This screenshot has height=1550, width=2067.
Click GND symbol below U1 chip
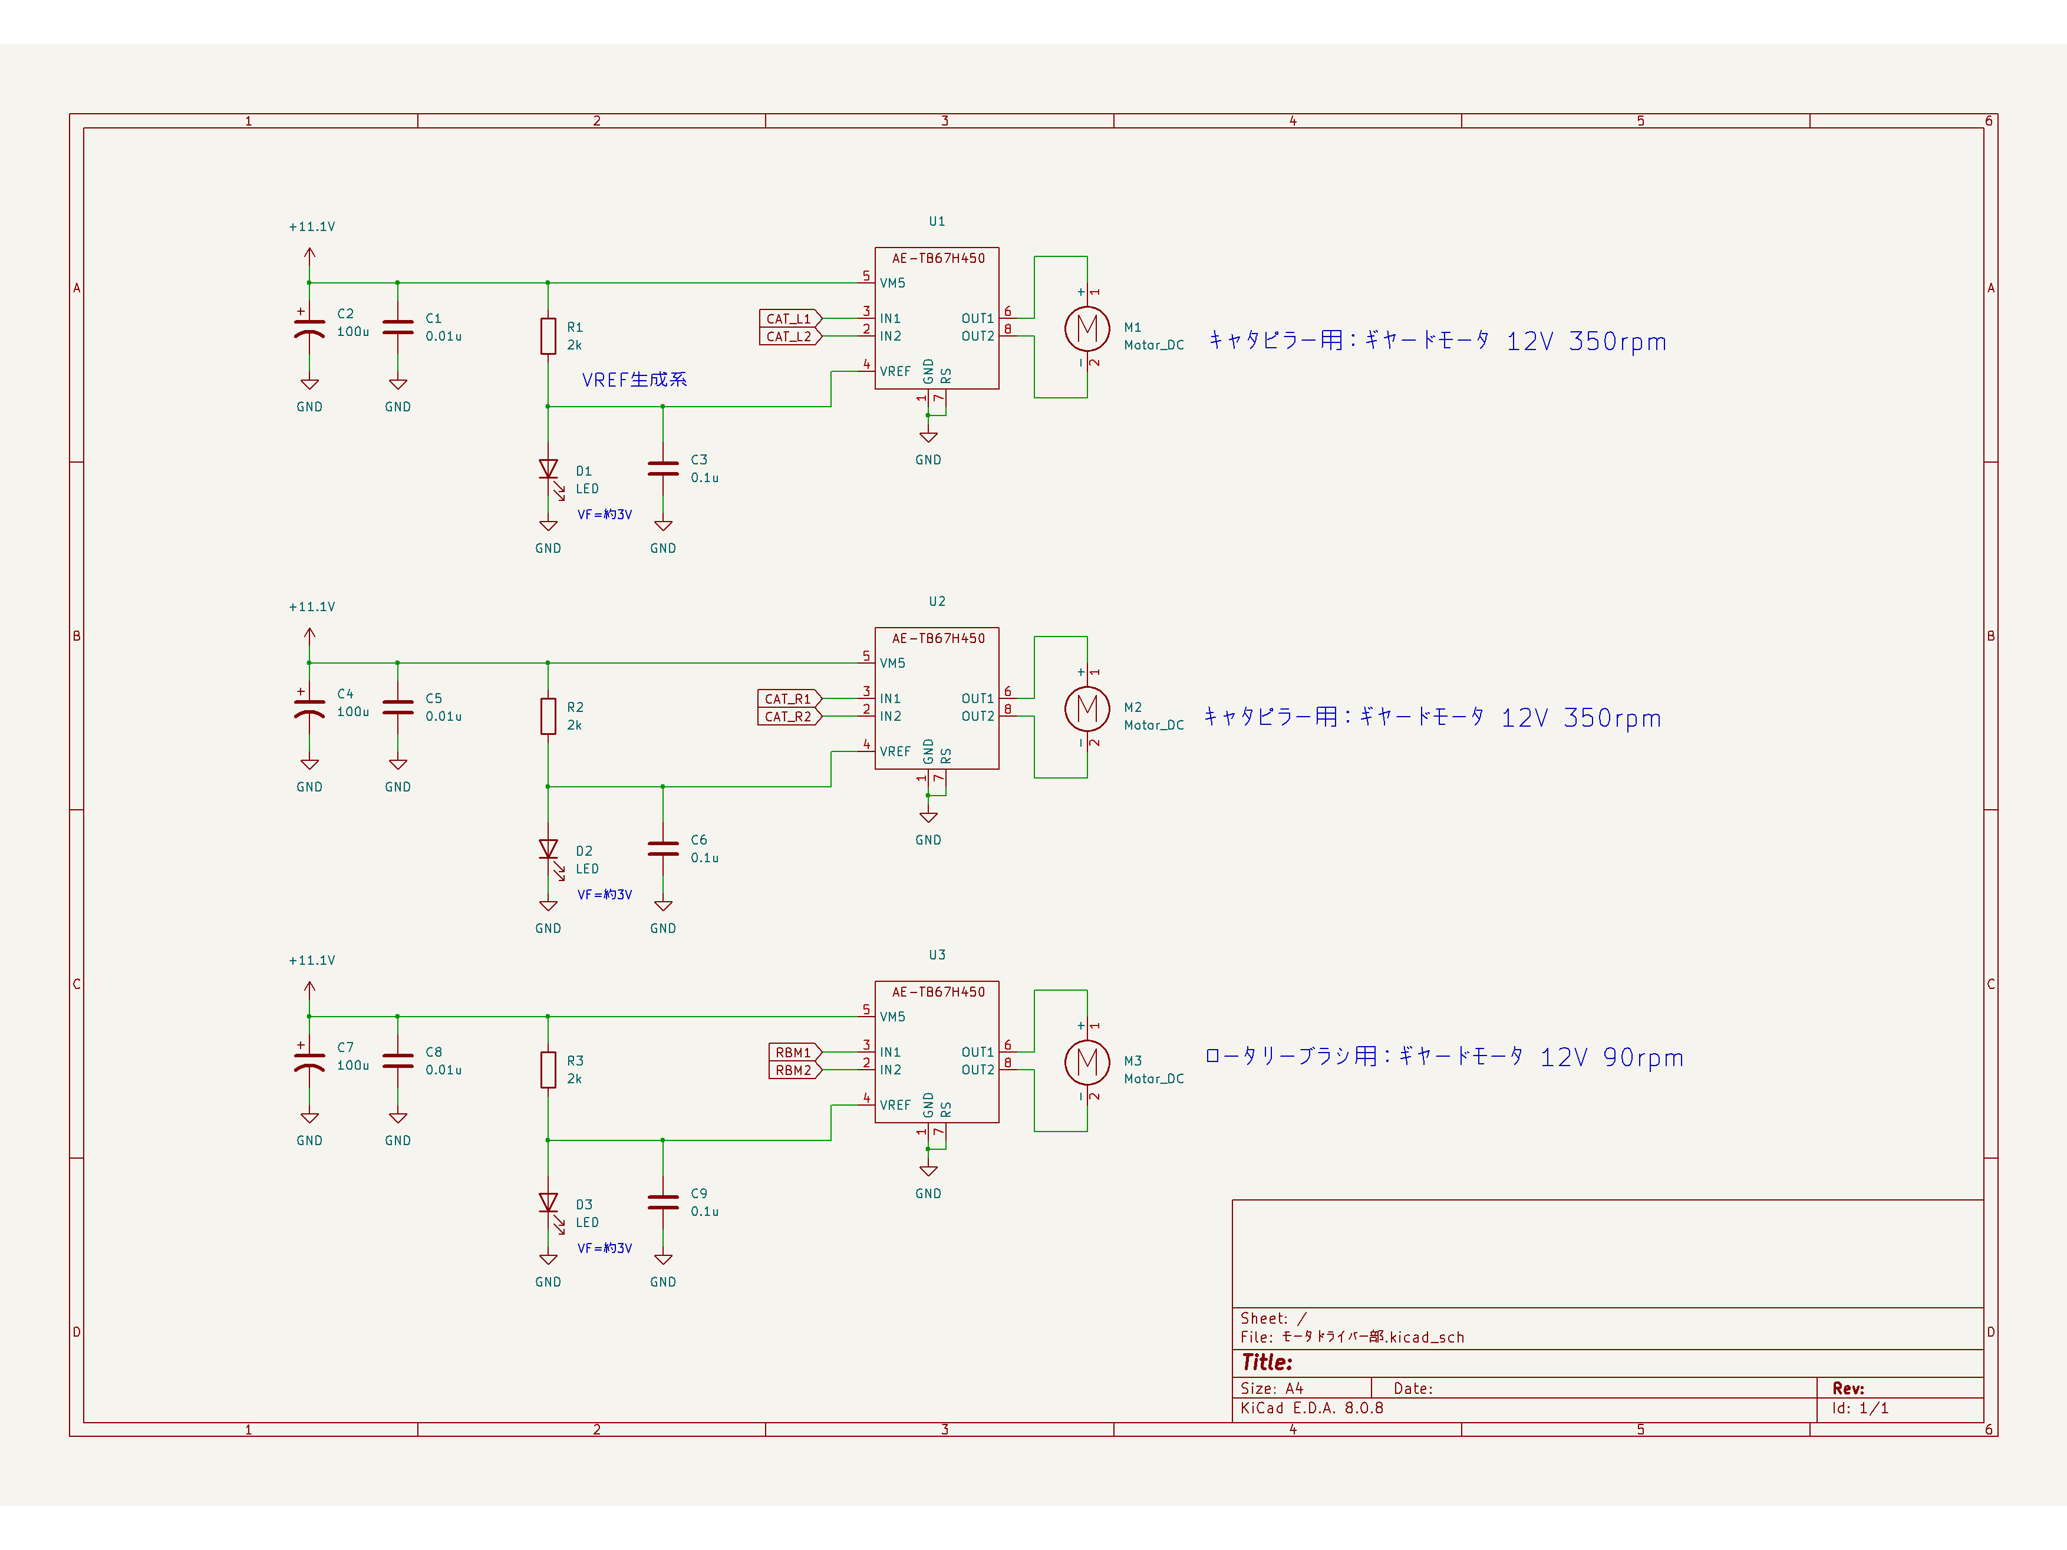928,437
